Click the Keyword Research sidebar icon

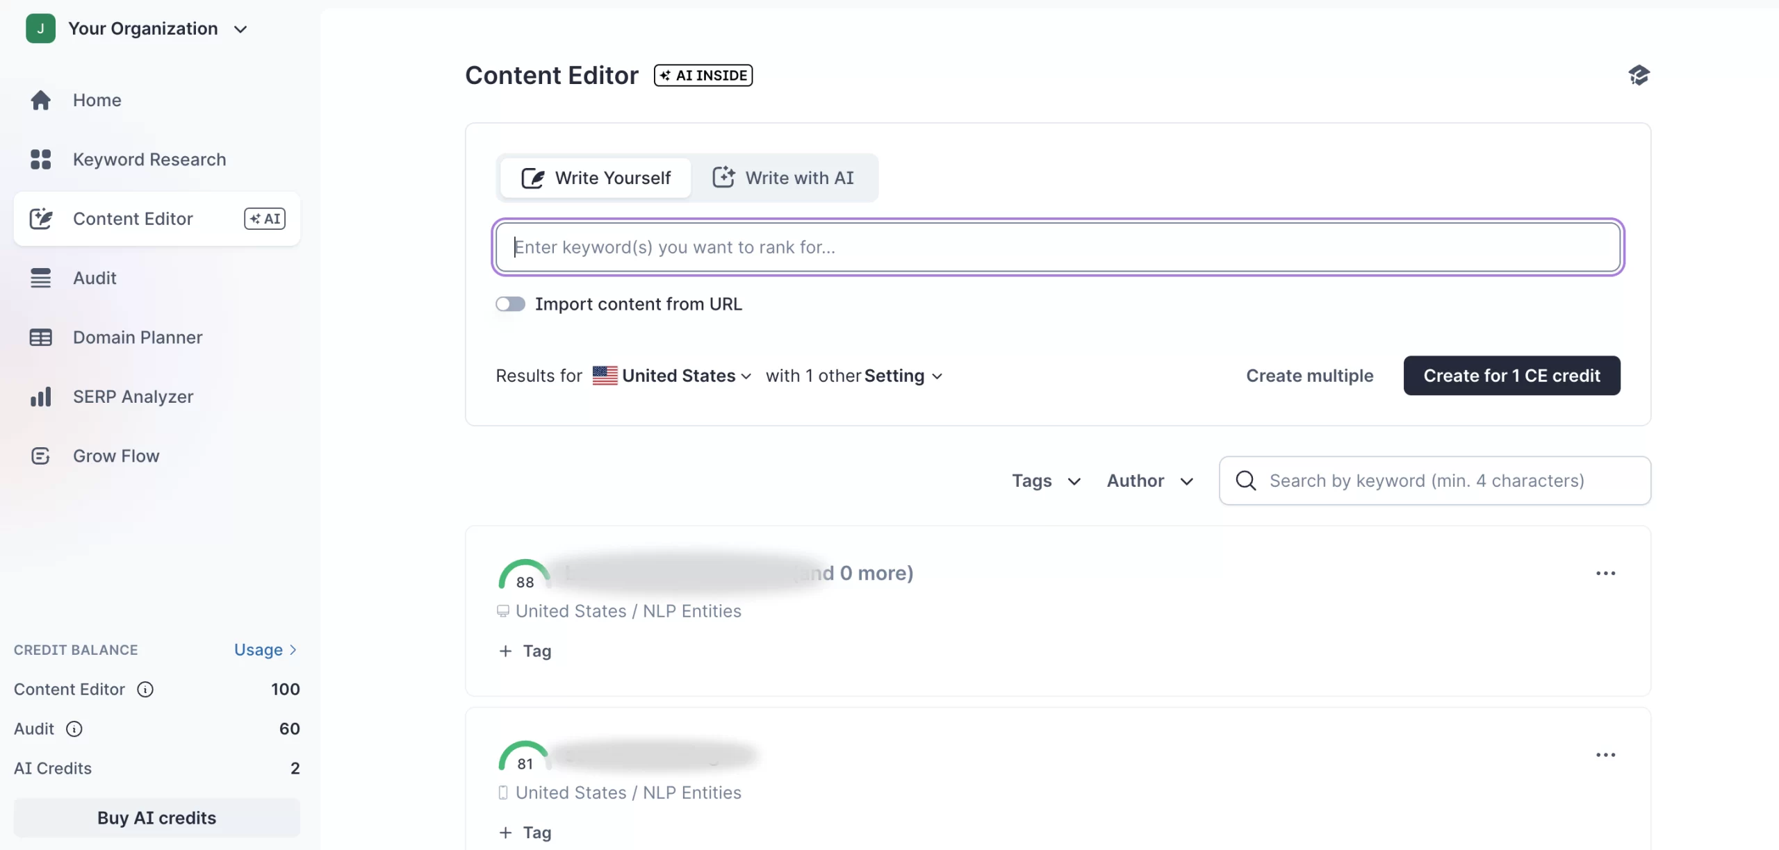40,158
